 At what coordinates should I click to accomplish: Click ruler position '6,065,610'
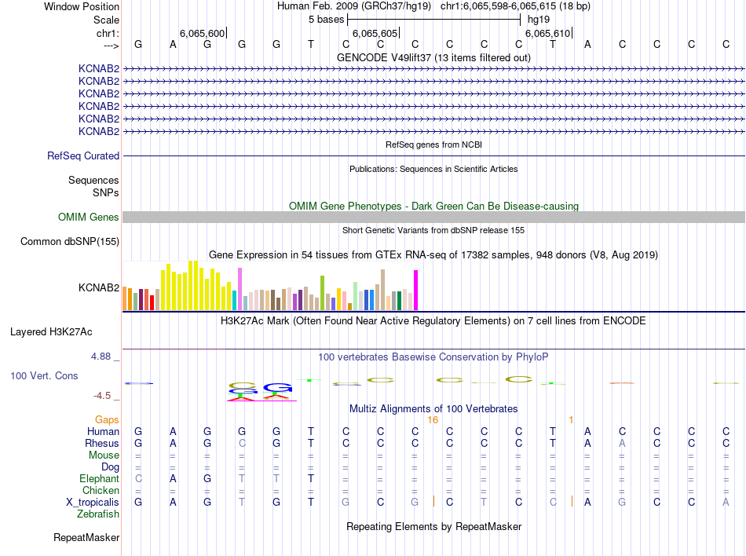547,33
